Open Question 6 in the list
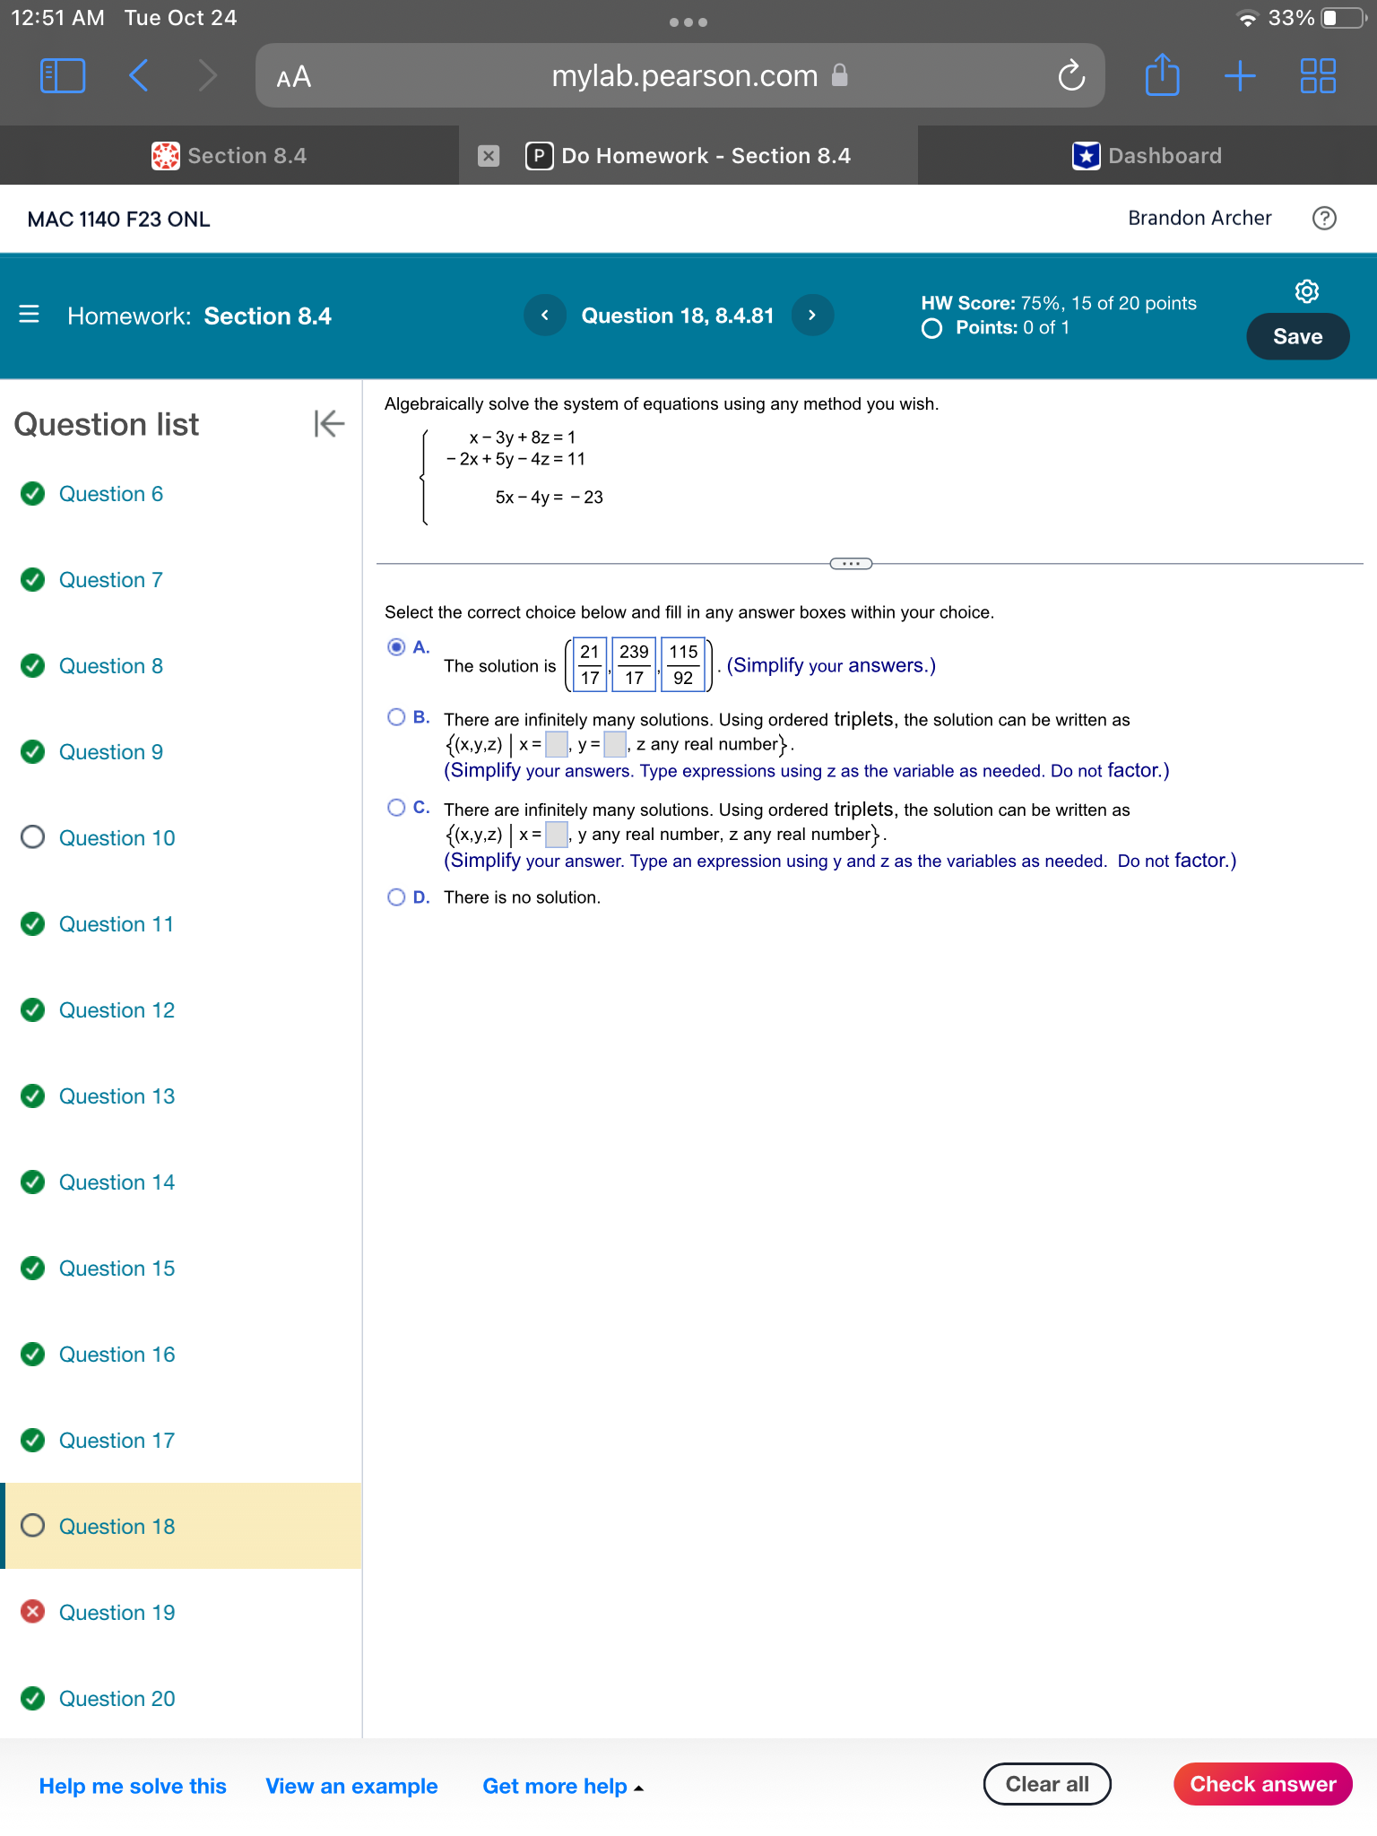 pyautogui.click(x=111, y=494)
